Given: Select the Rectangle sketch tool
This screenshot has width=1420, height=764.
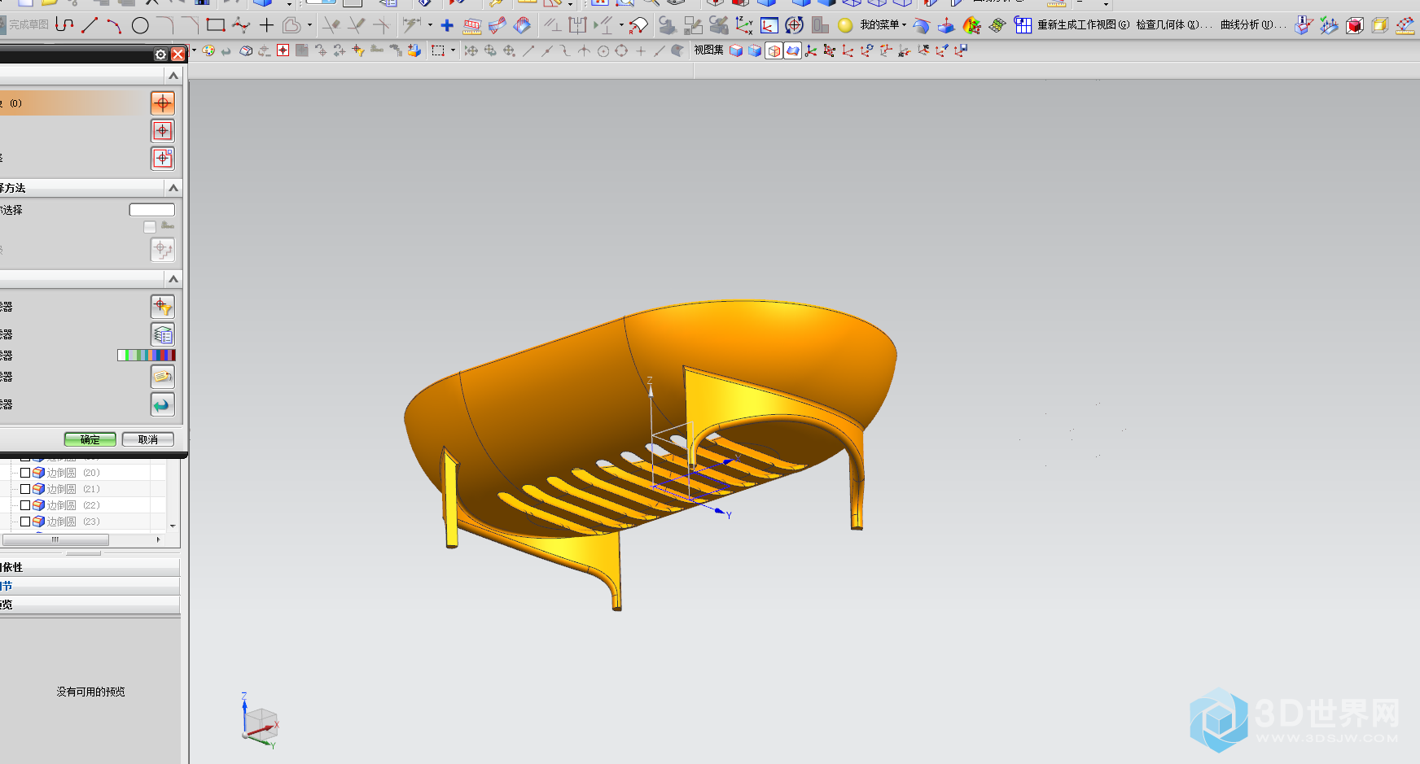Looking at the screenshot, I should (x=216, y=25).
